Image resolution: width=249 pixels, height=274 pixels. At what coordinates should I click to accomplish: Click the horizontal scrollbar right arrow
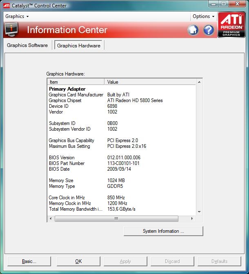192,218
